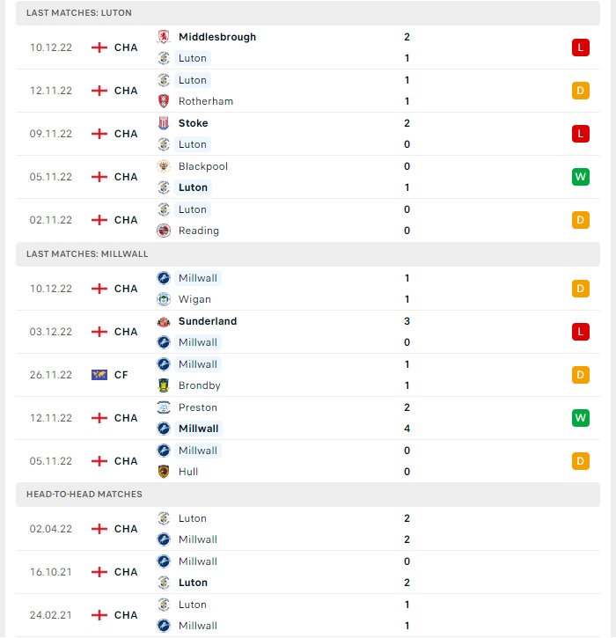This screenshot has height=638, width=616.
Task: Click the orange D badge for Millwall vs Wigan
Action: click(x=580, y=289)
